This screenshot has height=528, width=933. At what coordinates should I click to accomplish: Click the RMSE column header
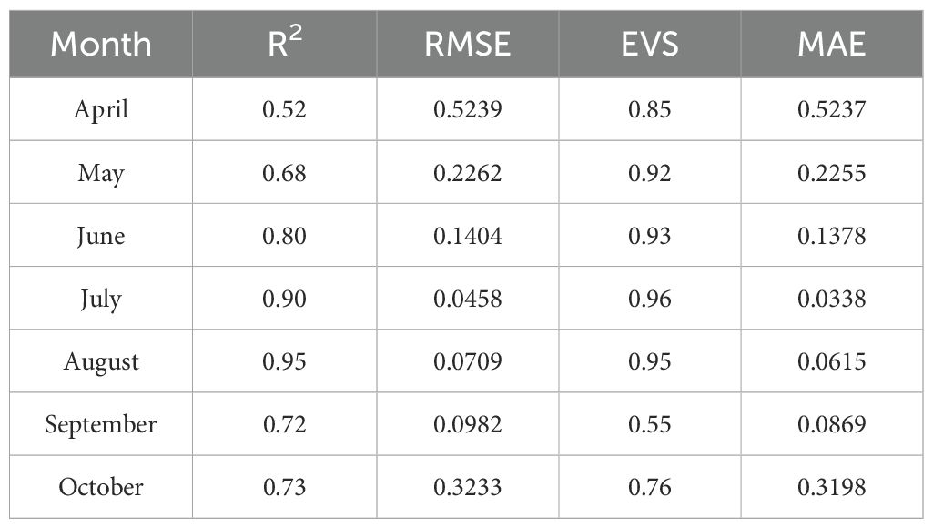[x=468, y=45]
